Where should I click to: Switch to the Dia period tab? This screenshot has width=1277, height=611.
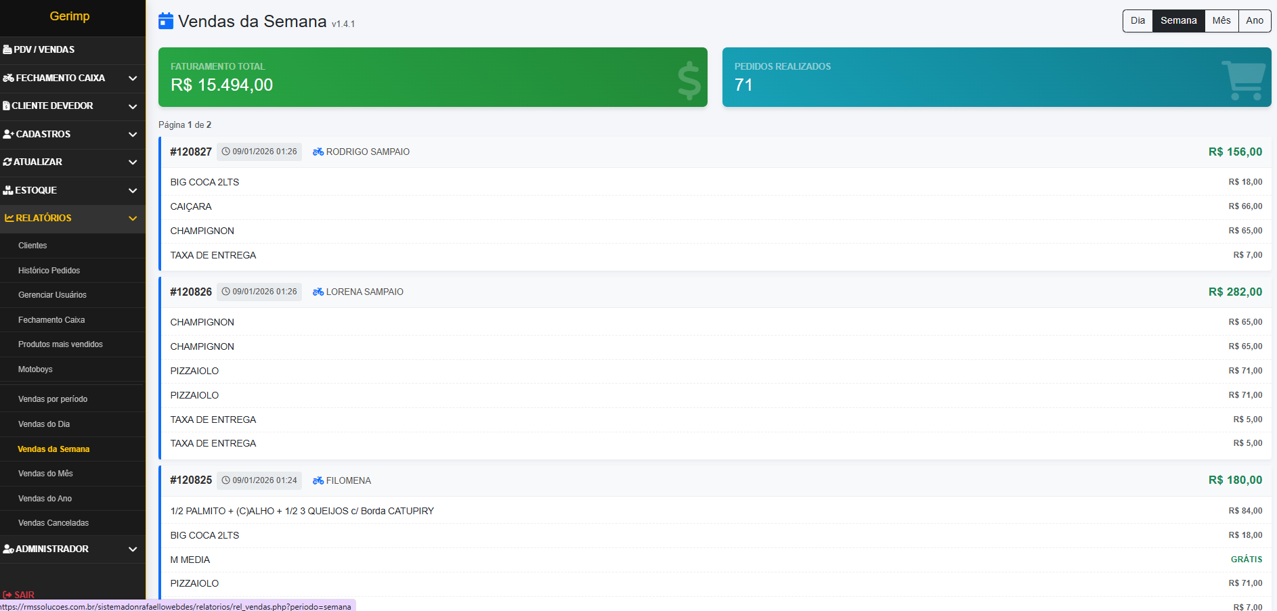point(1138,20)
